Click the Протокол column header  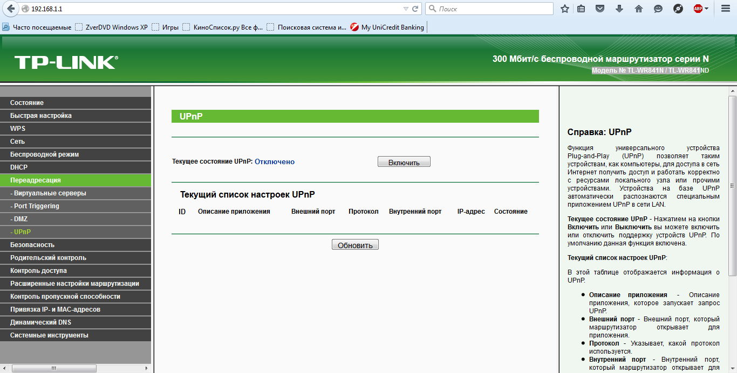tap(364, 212)
